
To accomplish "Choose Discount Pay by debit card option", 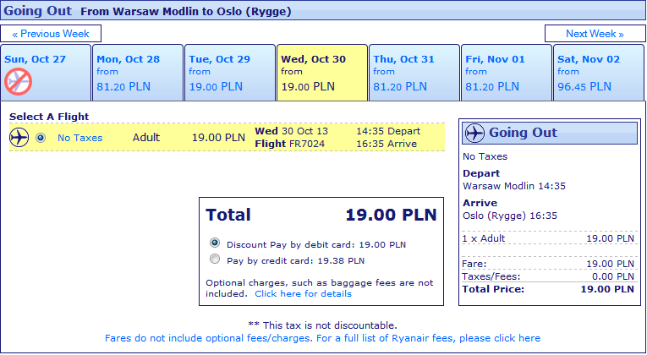I will pos(215,243).
